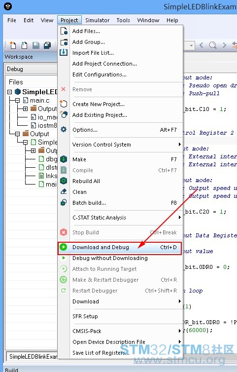Click the Add Existing Project icon

click(x=64, y=115)
